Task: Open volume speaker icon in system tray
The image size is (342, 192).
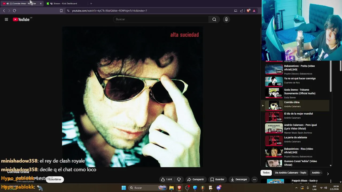Action: coord(325,188)
